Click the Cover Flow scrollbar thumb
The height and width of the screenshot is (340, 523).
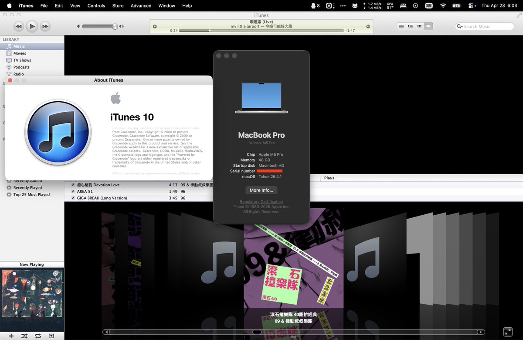pos(257,332)
